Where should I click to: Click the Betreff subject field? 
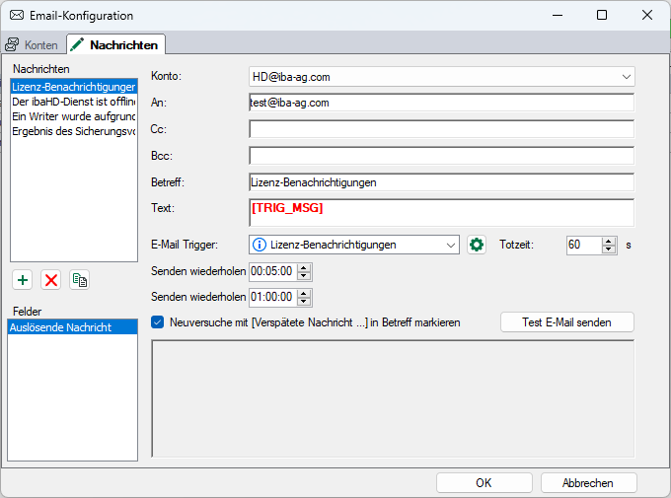point(441,182)
